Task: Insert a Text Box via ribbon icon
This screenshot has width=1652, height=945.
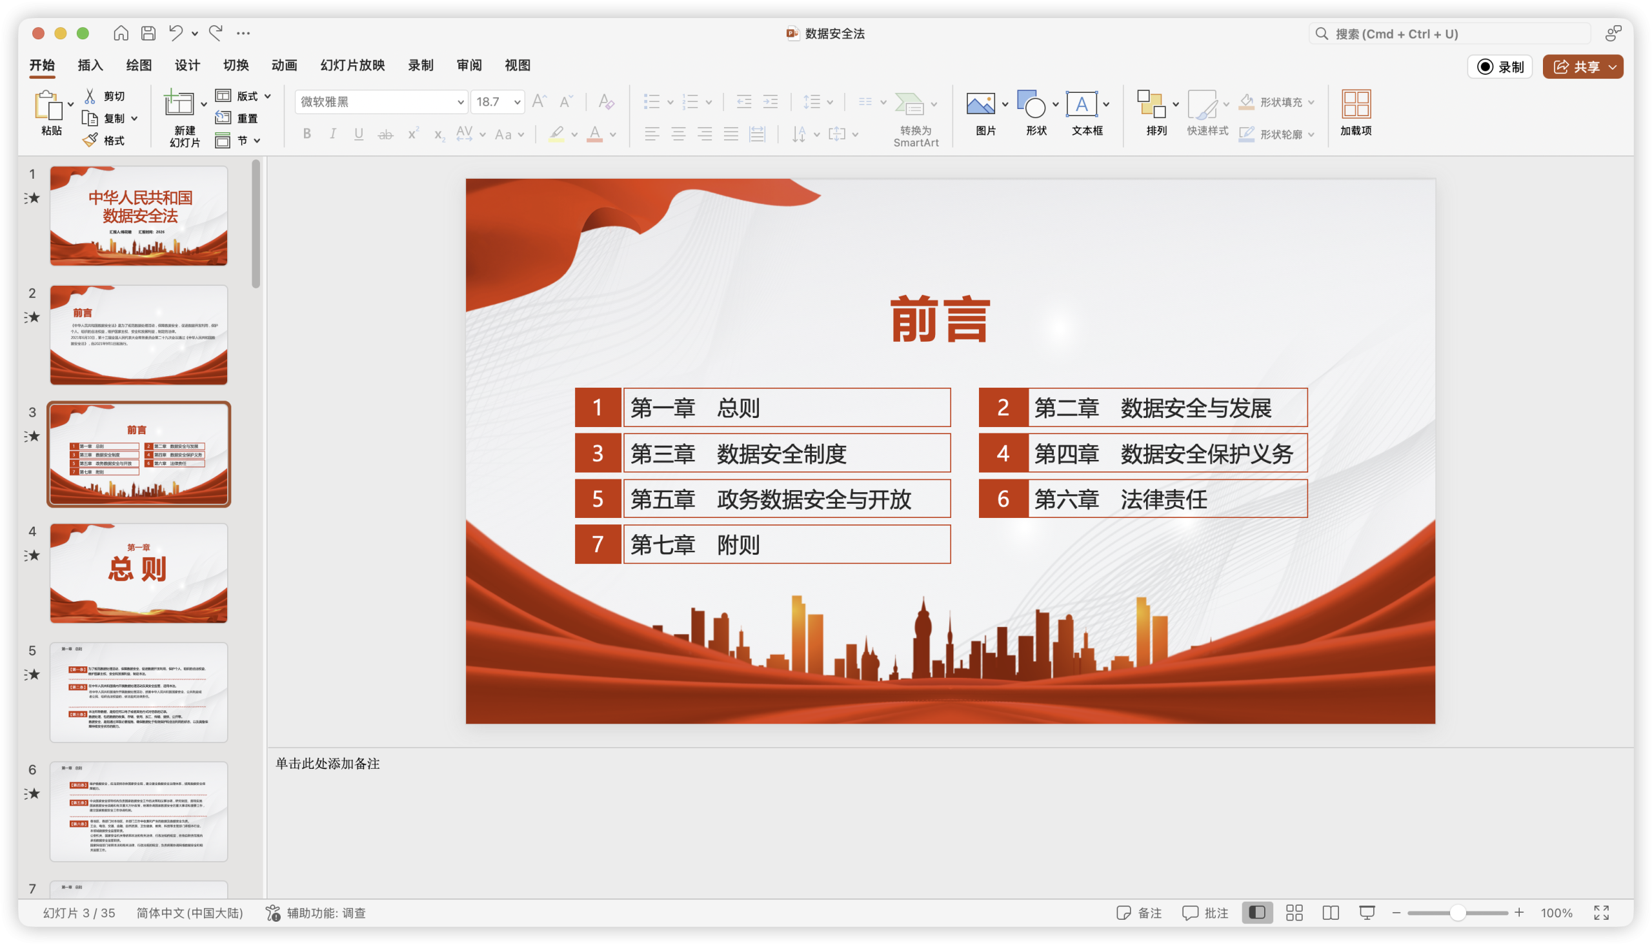Action: click(x=1081, y=104)
